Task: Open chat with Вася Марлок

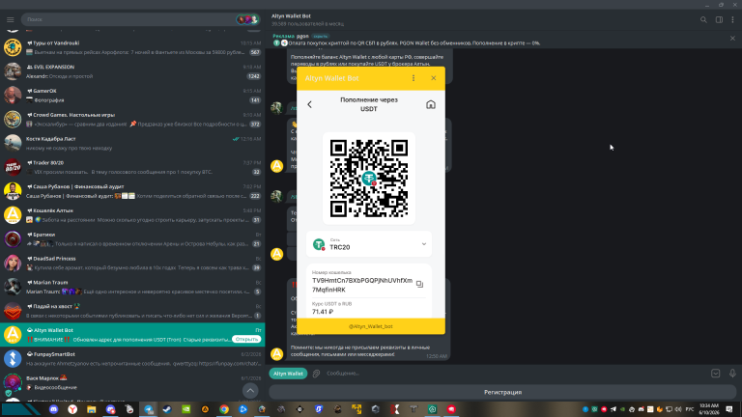Action: pos(132,383)
